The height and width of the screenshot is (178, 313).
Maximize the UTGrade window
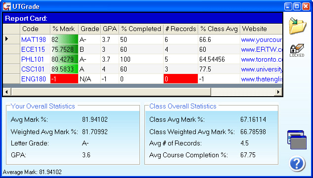(297, 6)
